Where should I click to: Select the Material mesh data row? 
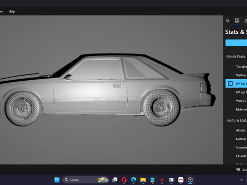tap(236, 109)
